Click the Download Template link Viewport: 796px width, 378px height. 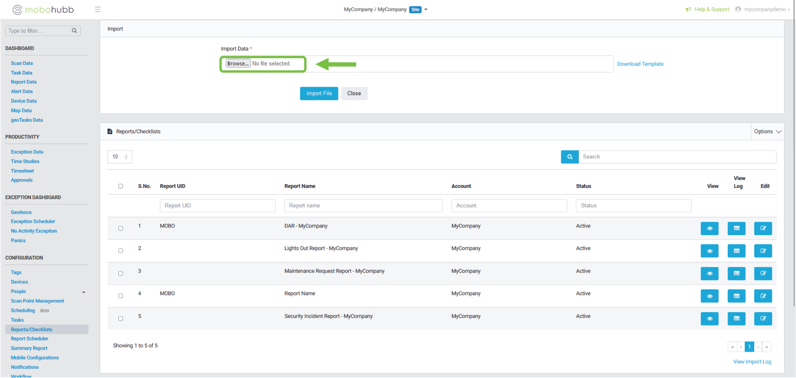640,64
